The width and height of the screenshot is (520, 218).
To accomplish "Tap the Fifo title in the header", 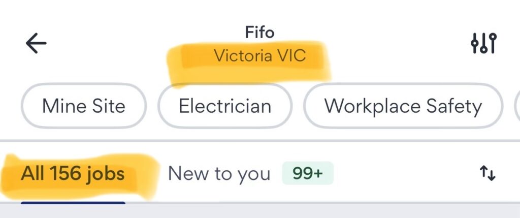I will coord(259,33).
